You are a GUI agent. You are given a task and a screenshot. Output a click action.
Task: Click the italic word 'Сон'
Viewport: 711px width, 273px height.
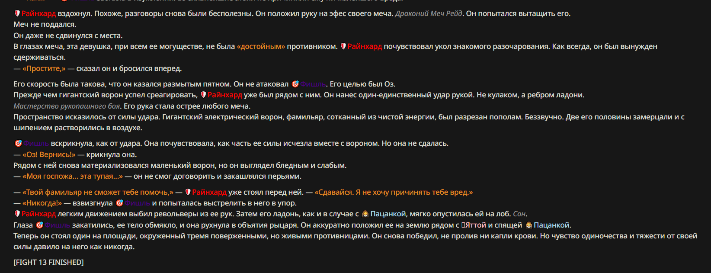coord(519,214)
